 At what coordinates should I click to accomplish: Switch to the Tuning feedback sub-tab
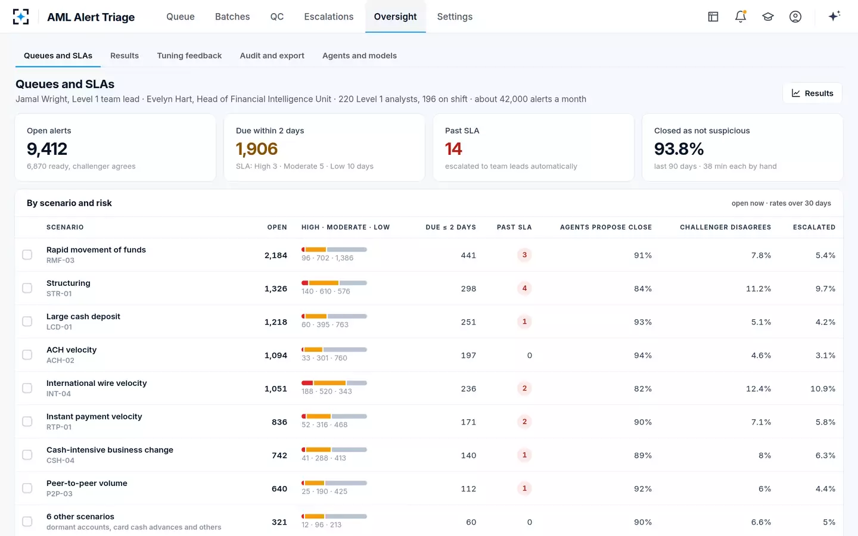point(189,56)
